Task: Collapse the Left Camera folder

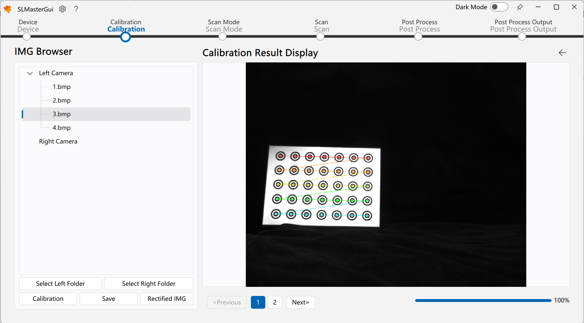Action: pos(30,73)
